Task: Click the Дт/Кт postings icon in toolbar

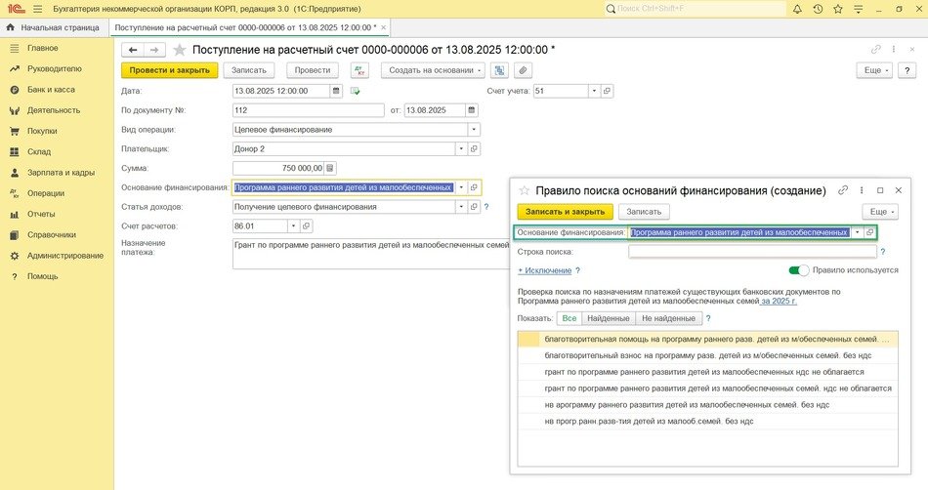Action: [x=359, y=70]
